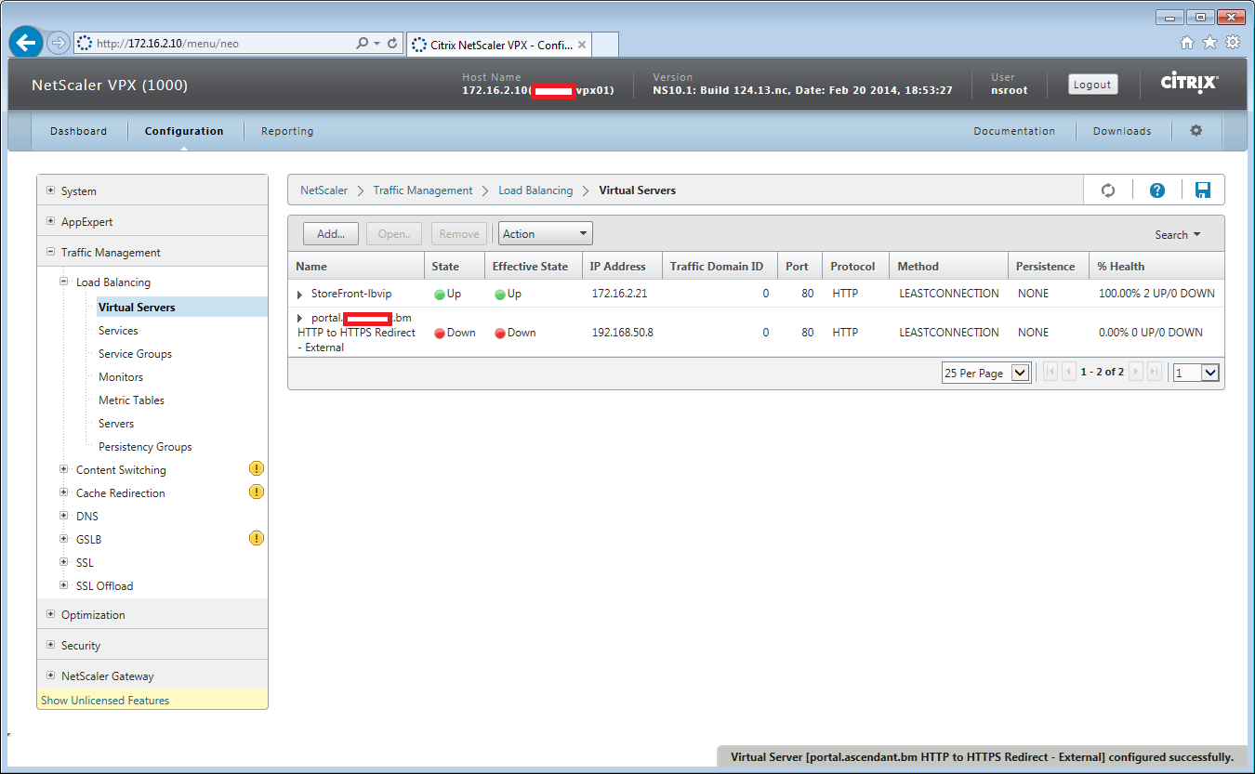Image resolution: width=1255 pixels, height=774 pixels.
Task: Expand the NetScaler Gateway node
Action: (51, 676)
